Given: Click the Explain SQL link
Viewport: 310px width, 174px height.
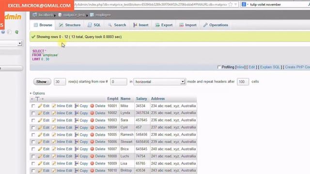Looking at the screenshot, I should tap(270, 67).
